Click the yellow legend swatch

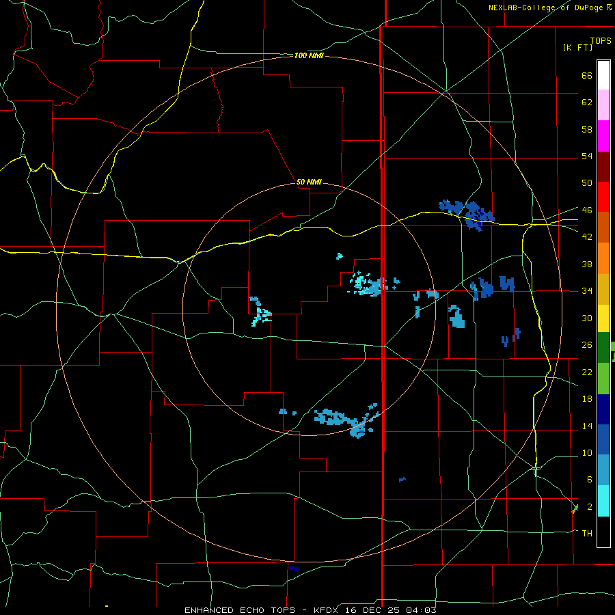point(603,318)
